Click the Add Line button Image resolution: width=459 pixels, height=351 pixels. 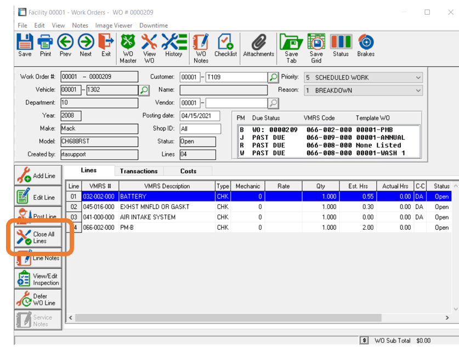[38, 176]
